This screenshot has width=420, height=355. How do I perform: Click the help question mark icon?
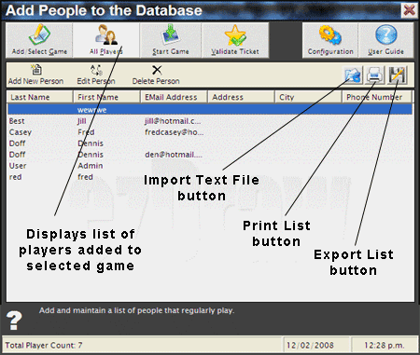14,321
